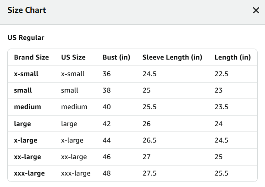Click the Sleeve Length (in) header
The width and height of the screenshot is (265, 187).
pyautogui.click(x=172, y=57)
